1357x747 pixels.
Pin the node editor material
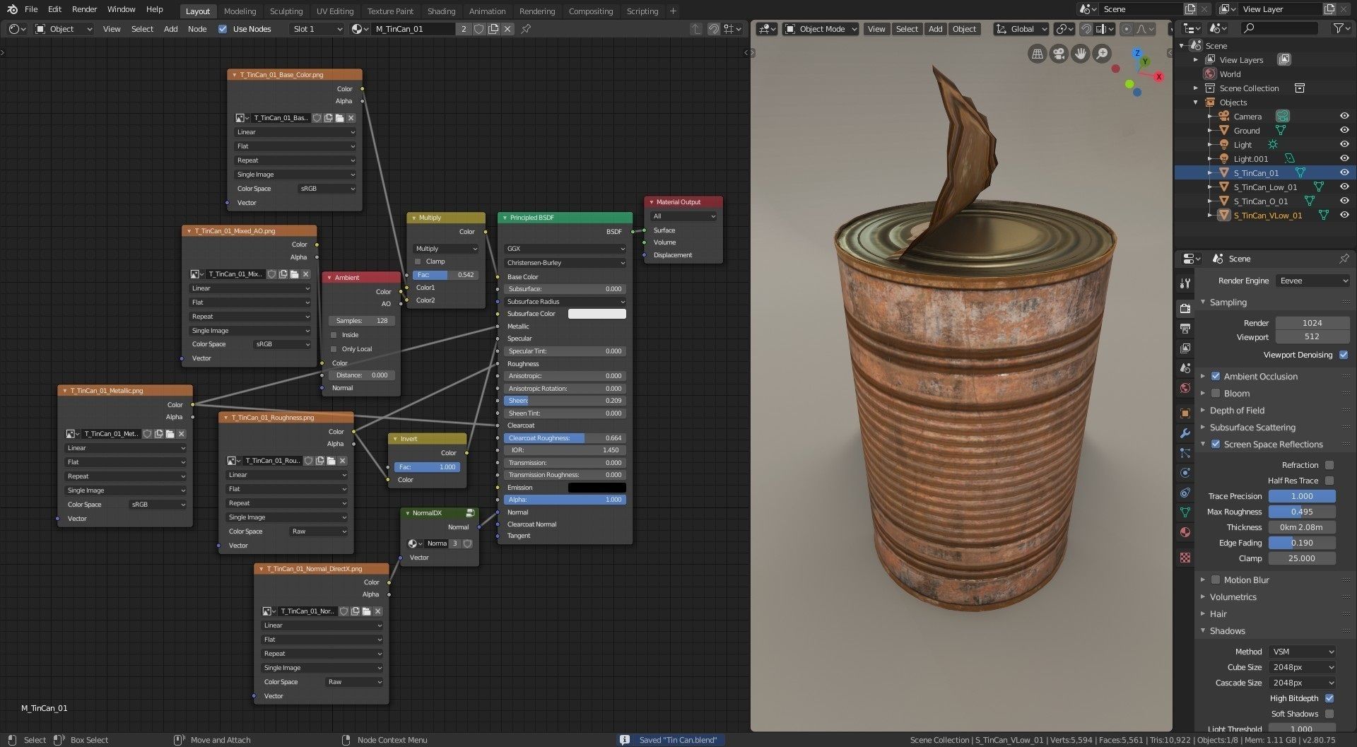[x=526, y=29]
